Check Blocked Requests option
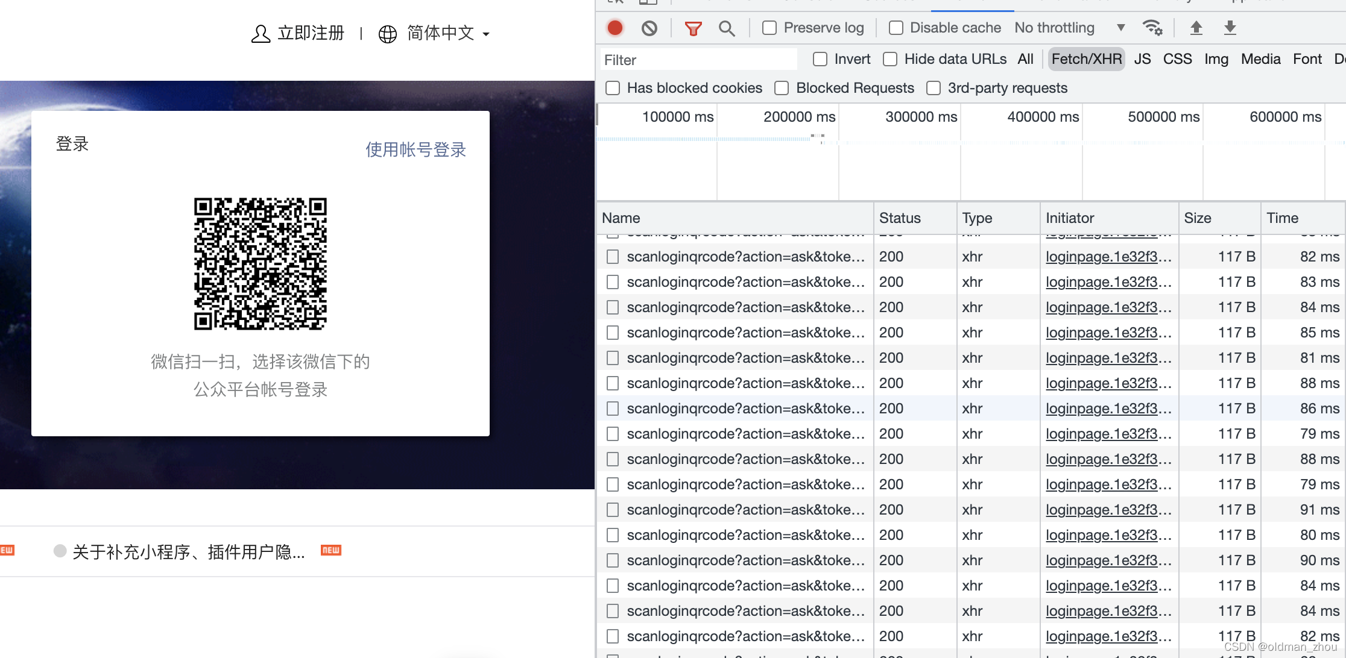 782,88
